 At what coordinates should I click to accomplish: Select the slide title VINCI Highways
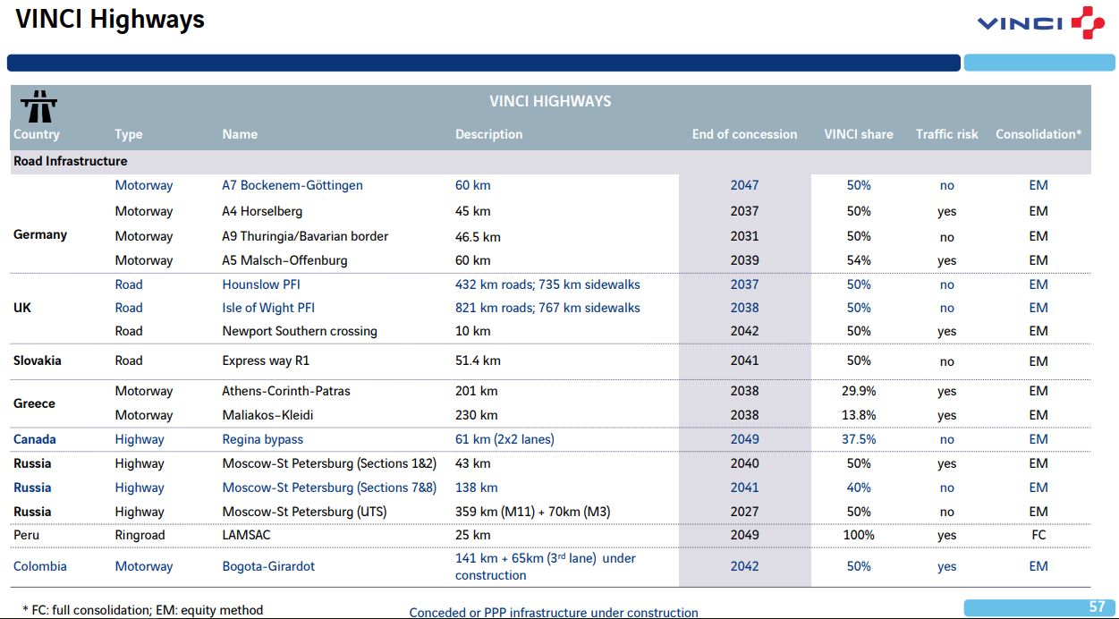[x=110, y=19]
